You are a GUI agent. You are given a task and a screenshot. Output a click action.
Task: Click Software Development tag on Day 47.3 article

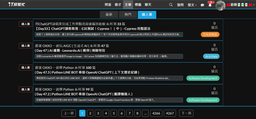coord(203,78)
